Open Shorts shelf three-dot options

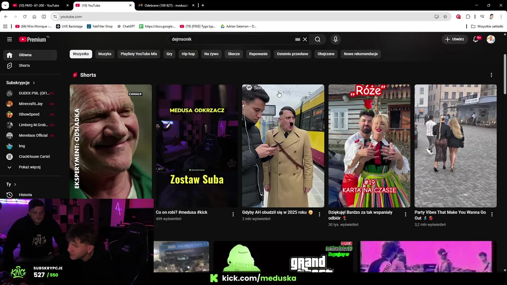[491, 75]
